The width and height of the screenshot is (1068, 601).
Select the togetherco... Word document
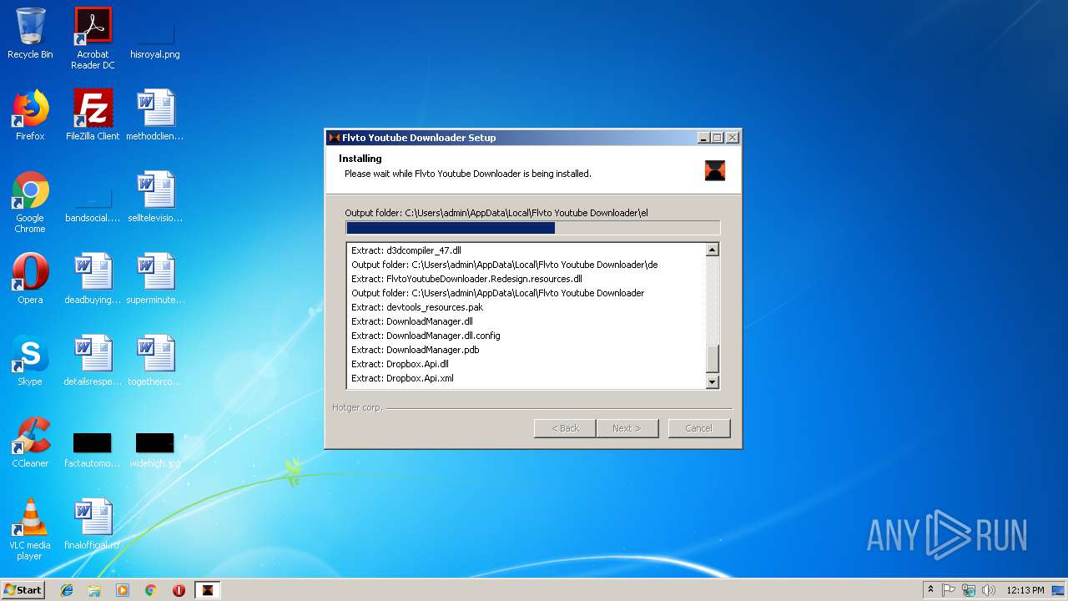coord(155,361)
